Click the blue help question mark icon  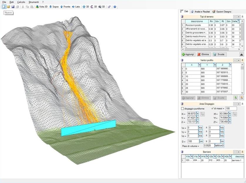pyautogui.click(x=115, y=7)
